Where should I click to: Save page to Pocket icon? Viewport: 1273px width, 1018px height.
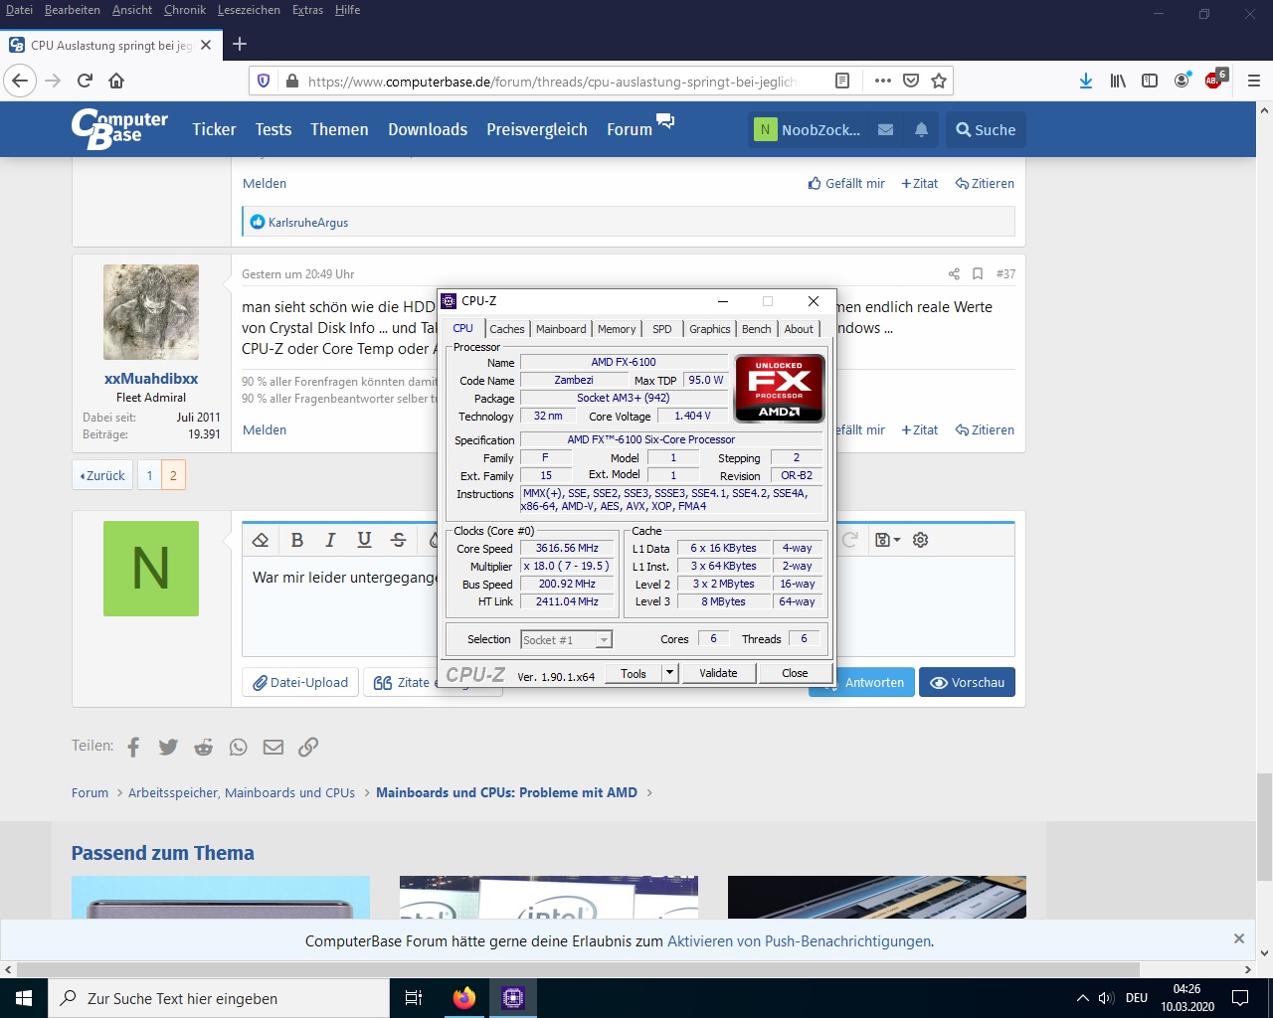[x=911, y=81]
